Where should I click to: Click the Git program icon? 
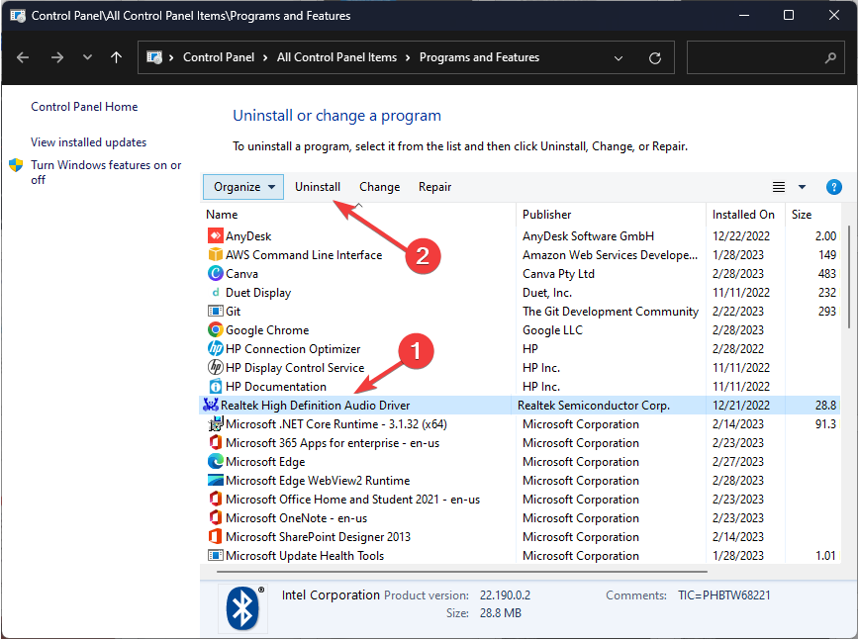click(216, 311)
